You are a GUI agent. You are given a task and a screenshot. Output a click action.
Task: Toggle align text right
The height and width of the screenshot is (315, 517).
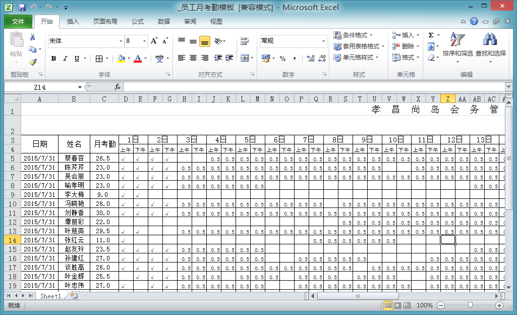click(205, 58)
